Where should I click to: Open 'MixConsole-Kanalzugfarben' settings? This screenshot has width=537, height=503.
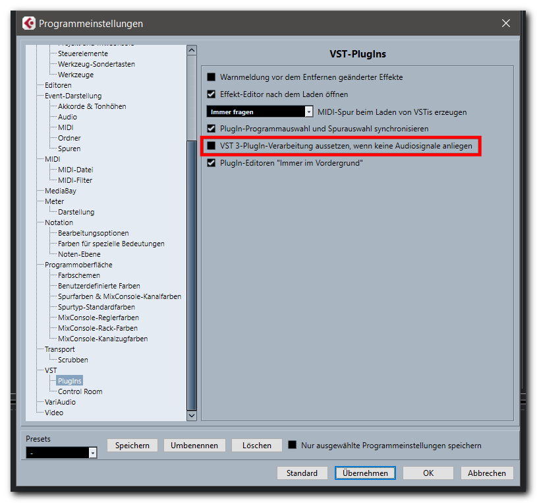click(103, 338)
